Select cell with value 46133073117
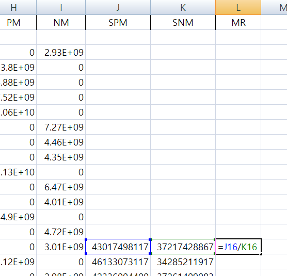Screen dimensions: 287x276 point(118,262)
